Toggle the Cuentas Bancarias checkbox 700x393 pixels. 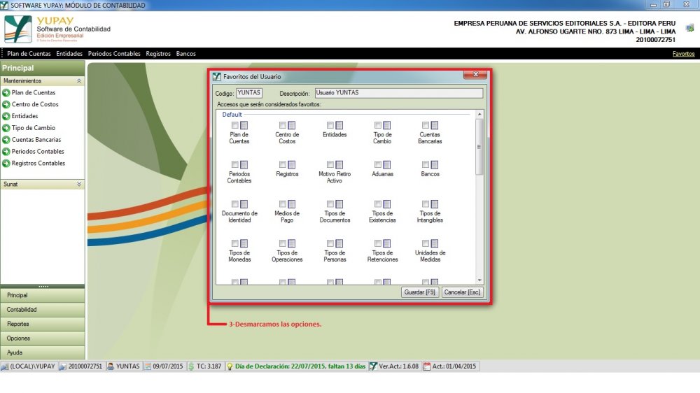(x=426, y=125)
